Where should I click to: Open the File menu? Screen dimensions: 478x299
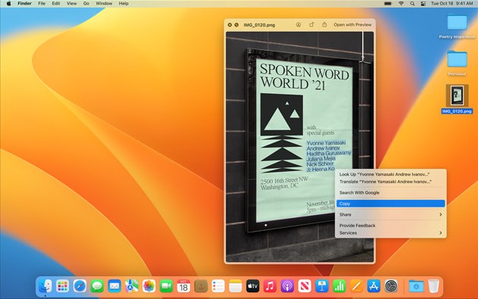(42, 4)
